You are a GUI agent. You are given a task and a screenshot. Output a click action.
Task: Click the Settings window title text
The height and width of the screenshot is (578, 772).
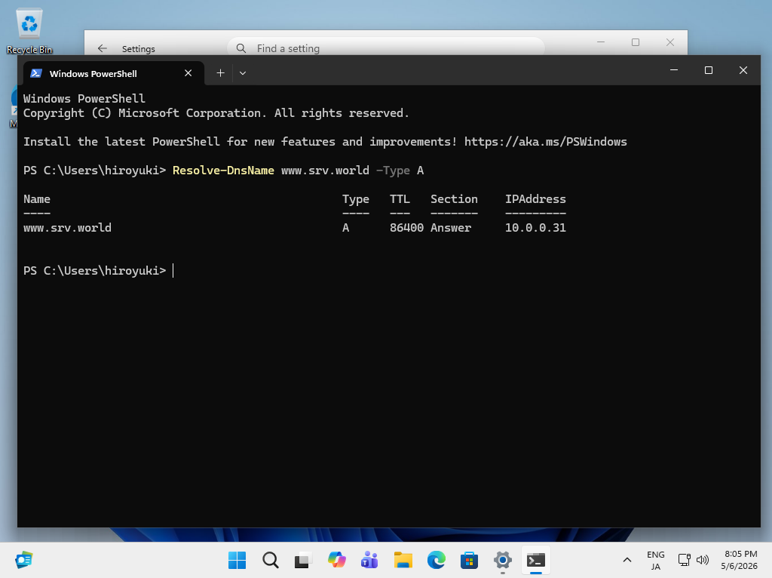point(139,49)
